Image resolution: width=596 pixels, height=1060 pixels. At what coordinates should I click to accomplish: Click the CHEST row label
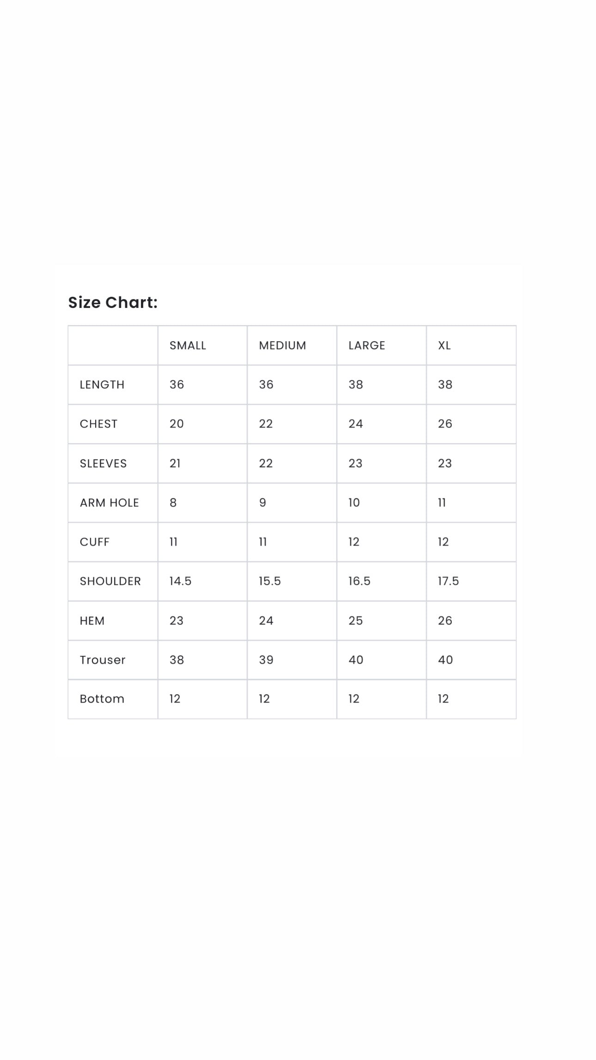(x=98, y=424)
